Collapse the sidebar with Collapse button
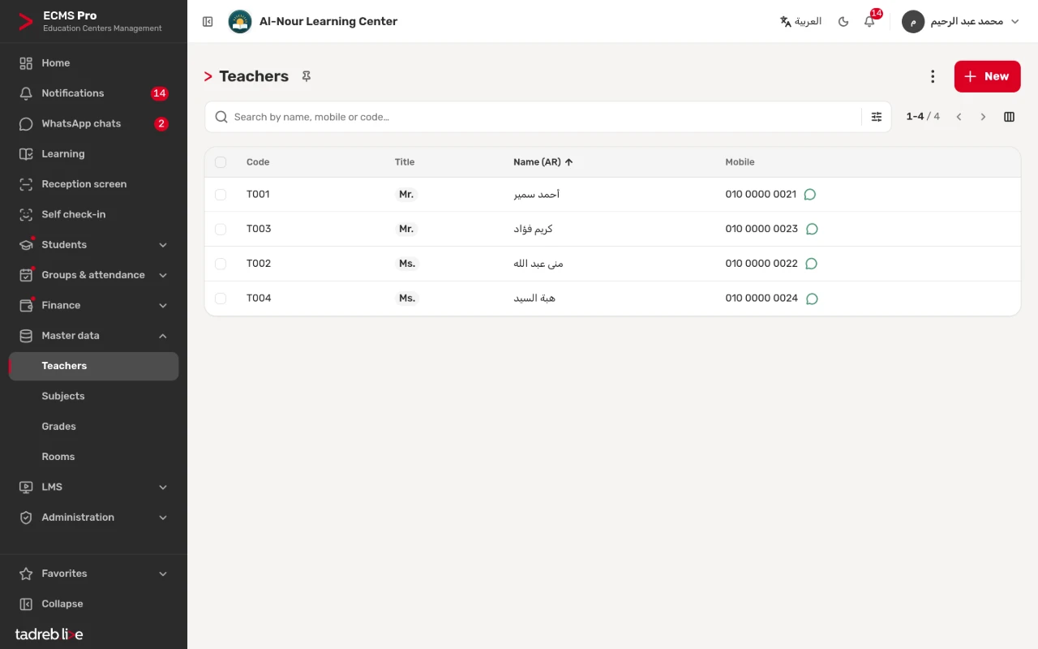Image resolution: width=1038 pixels, height=649 pixels. click(x=93, y=604)
